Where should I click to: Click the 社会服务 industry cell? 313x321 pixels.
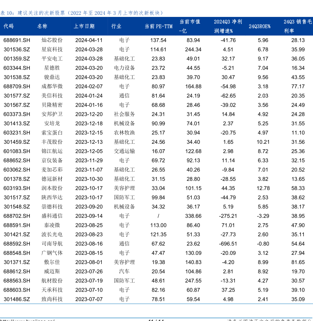125,114
